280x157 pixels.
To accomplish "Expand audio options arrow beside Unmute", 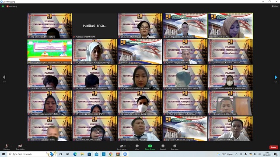I will tap(11, 146).
